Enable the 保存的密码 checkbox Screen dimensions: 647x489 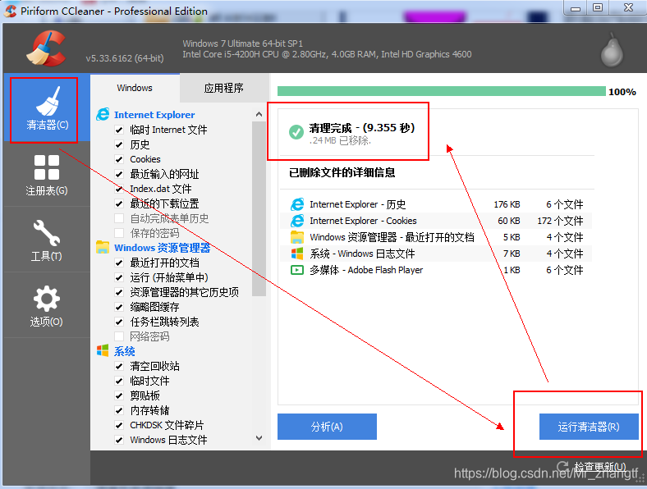(119, 233)
